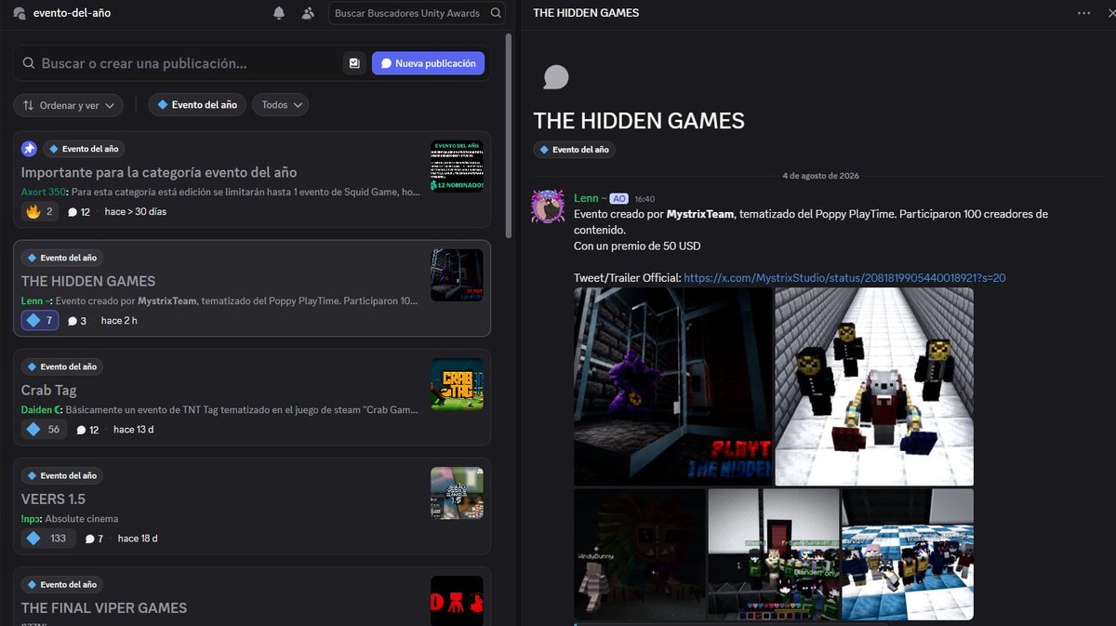The image size is (1116, 626).
Task: Toggle diamond reaction 133 on VEERS 1.5
Action: (x=47, y=539)
